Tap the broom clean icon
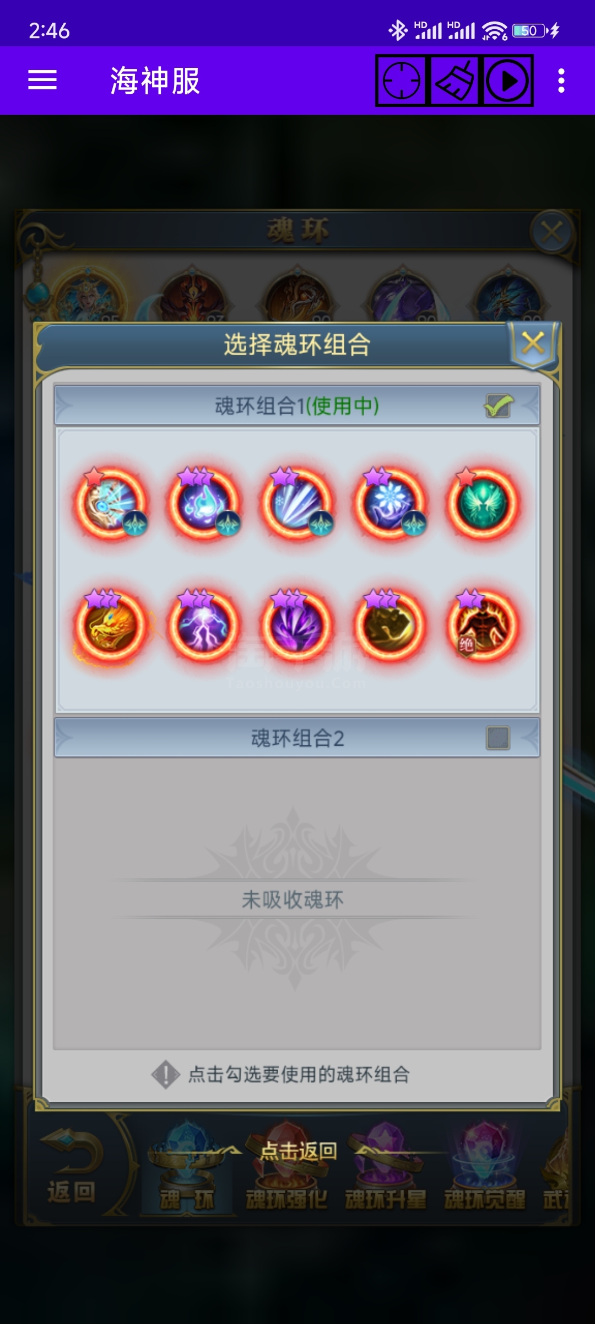595x1324 pixels. tap(455, 81)
